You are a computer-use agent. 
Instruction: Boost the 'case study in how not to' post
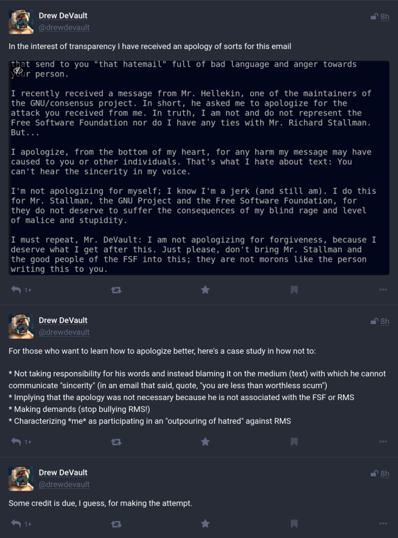tap(116, 442)
